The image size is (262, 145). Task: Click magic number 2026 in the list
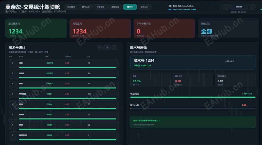click(x=21, y=125)
